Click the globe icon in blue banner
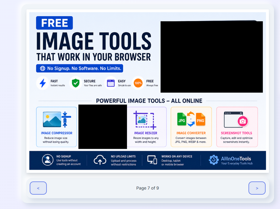This screenshot has width=280, height=209. click(x=43, y=69)
